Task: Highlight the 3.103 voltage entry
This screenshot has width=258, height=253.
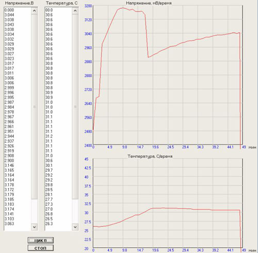Action: point(9,219)
